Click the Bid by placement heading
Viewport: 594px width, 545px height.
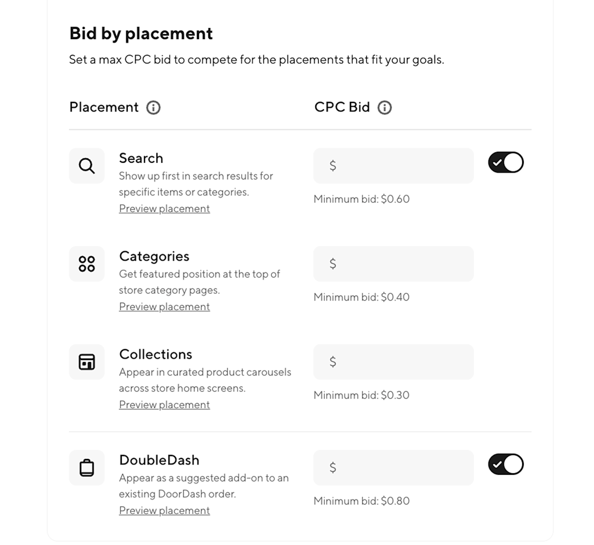coord(141,34)
